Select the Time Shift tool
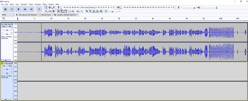The height and width of the screenshot is (101, 248). pos(50,11)
